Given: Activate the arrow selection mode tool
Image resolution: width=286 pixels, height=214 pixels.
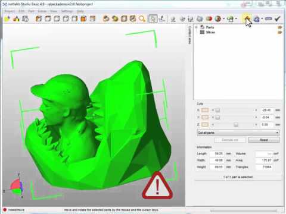Looking at the screenshot, I should point(153,19).
